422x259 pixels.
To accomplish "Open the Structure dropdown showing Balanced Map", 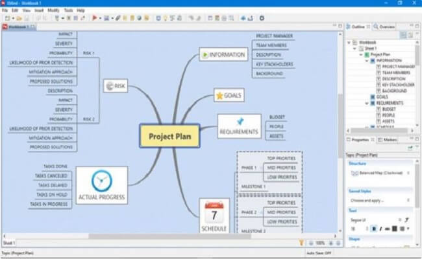I will pyautogui.click(x=381, y=174).
